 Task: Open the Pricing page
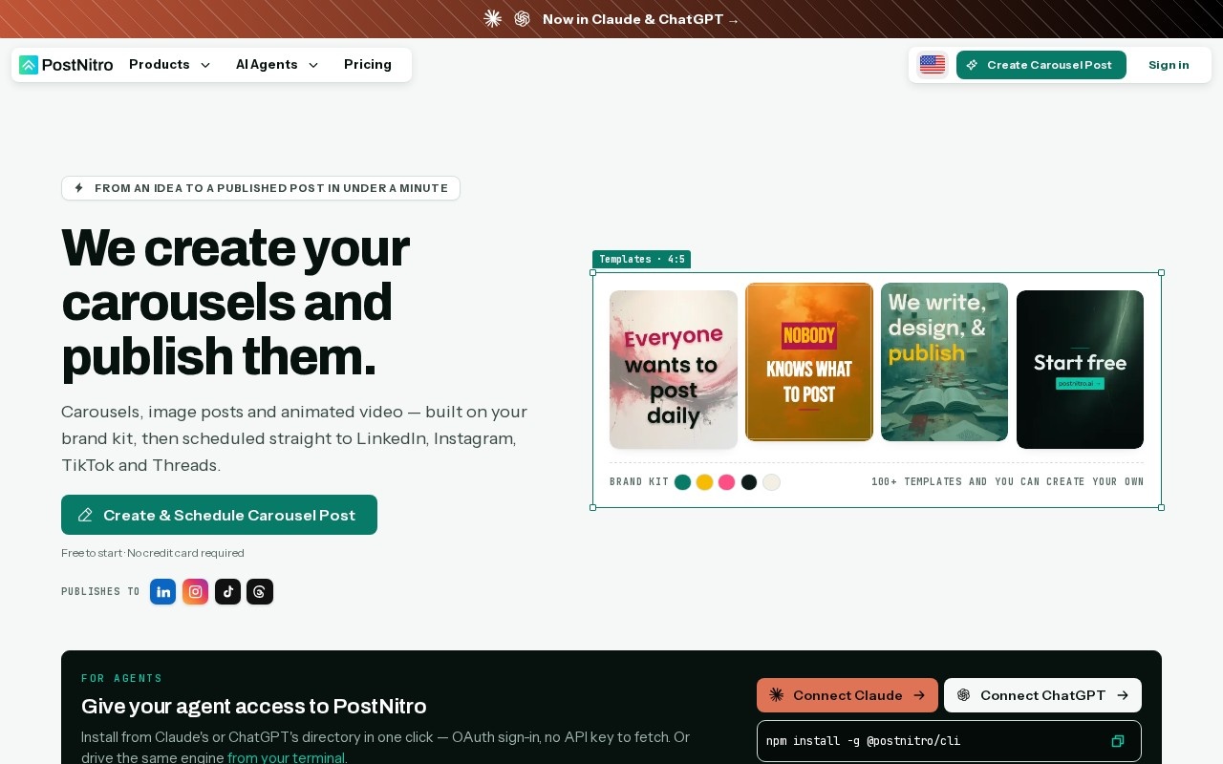(x=368, y=65)
